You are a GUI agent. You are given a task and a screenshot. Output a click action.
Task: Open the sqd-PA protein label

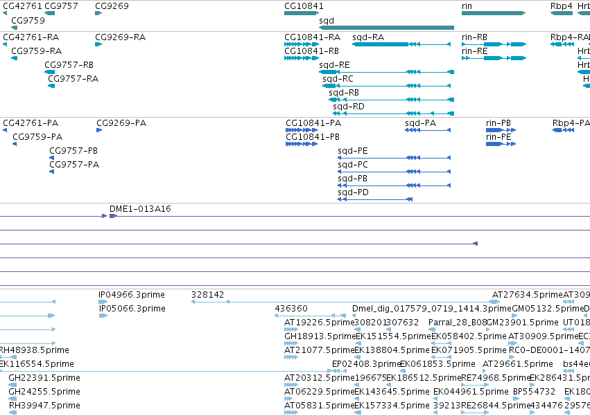tap(420, 123)
